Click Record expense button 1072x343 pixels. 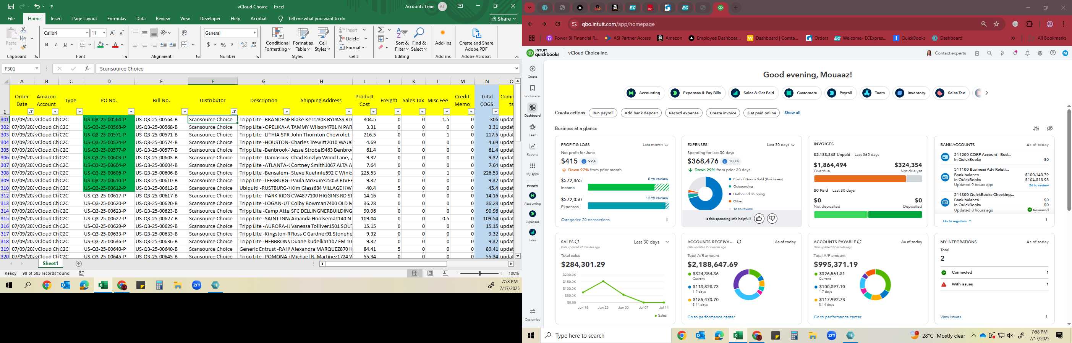[684, 113]
